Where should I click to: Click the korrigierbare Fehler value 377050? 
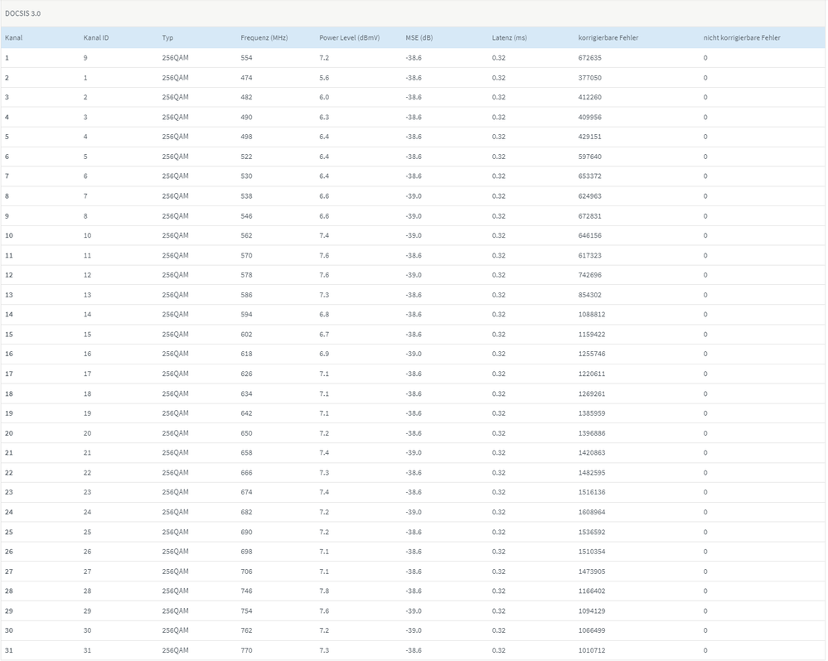590,77
